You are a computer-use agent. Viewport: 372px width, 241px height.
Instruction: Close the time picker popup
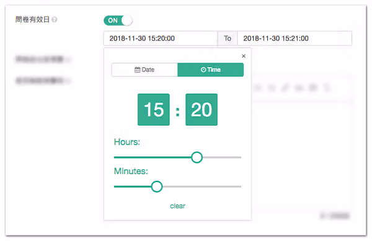coord(244,56)
